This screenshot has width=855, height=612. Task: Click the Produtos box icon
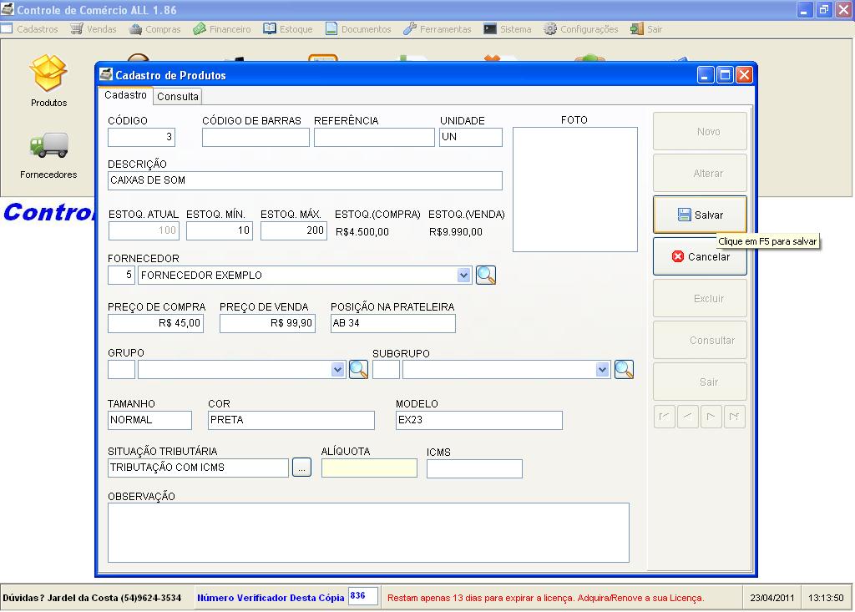click(48, 74)
